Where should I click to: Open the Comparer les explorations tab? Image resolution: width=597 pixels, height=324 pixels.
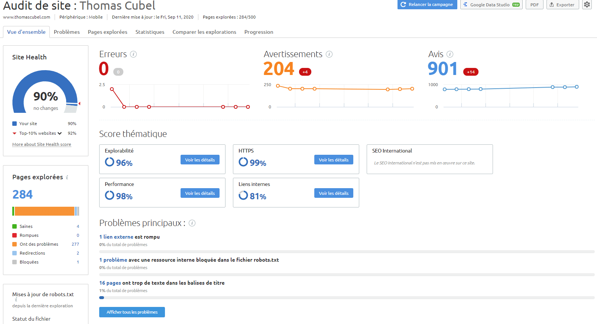coord(204,32)
